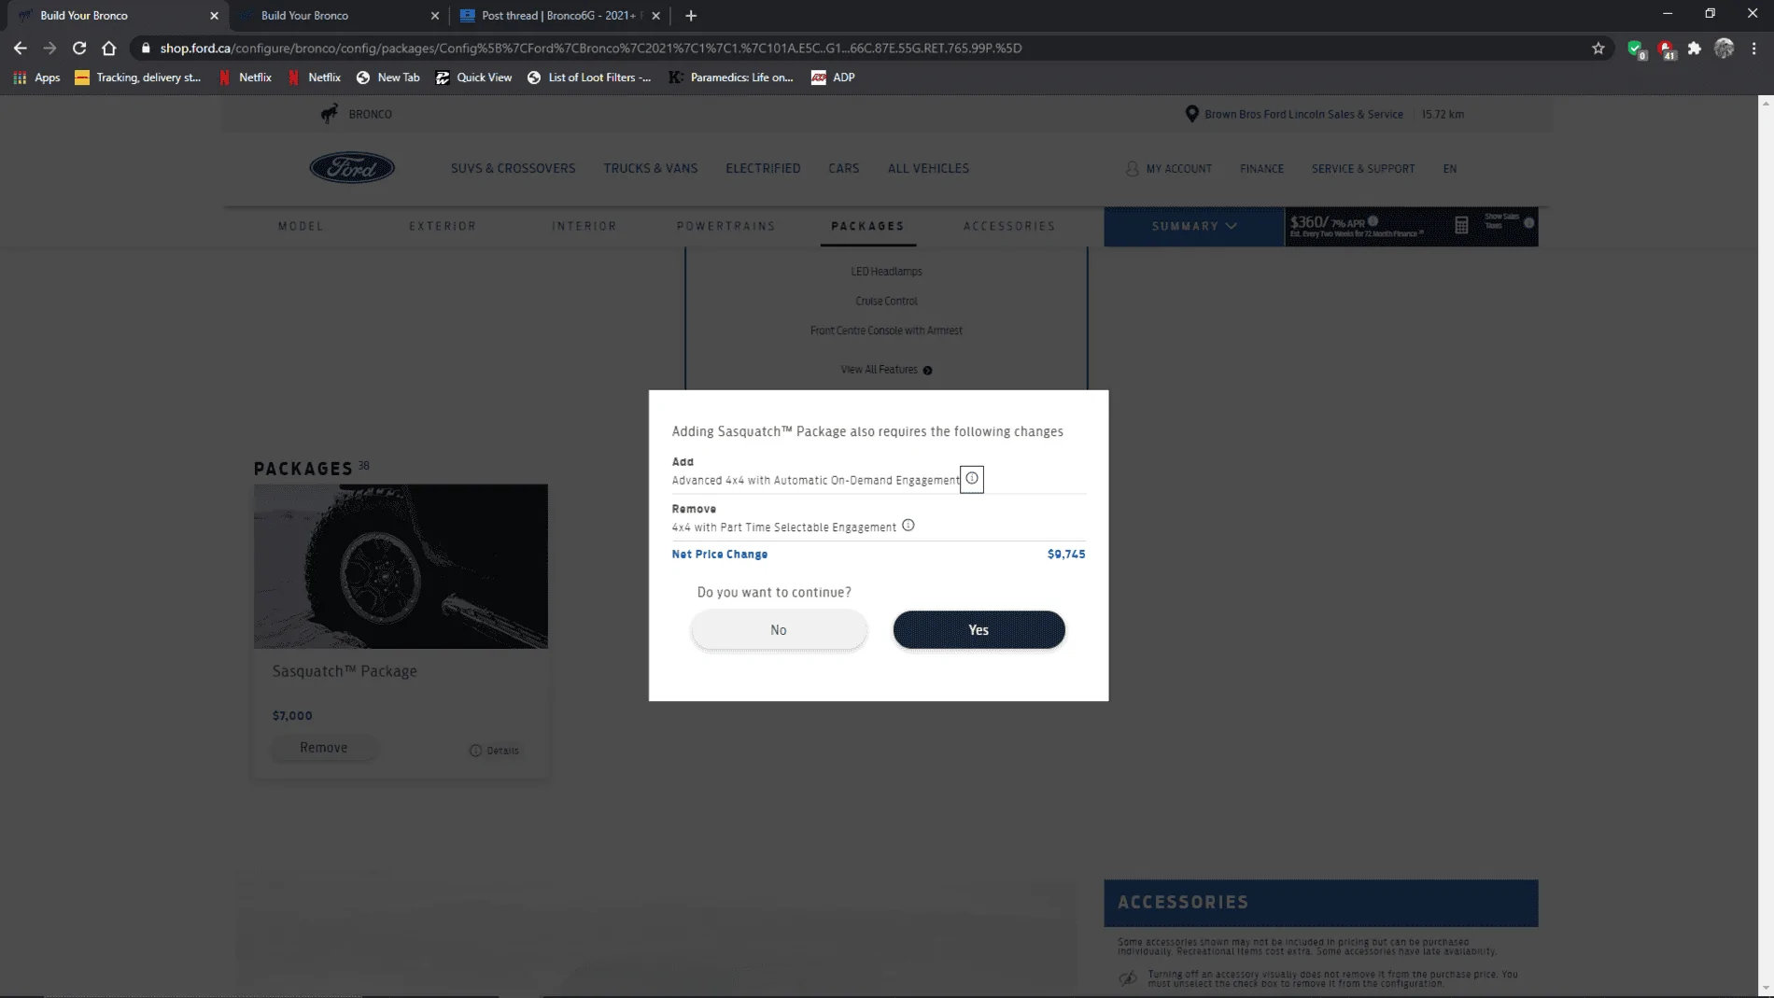This screenshot has height=998, width=1774.
Task: Open Sasquatch Package Details link
Action: click(x=494, y=751)
